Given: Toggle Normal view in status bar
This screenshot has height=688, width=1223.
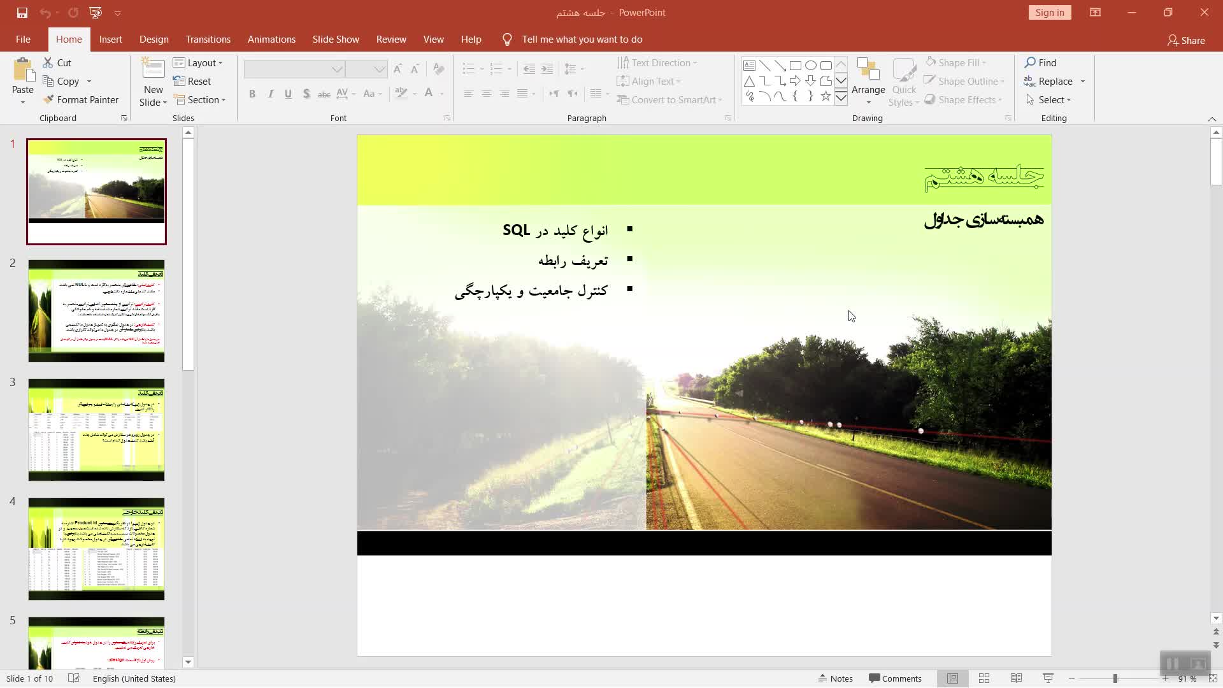Looking at the screenshot, I should tap(952, 678).
